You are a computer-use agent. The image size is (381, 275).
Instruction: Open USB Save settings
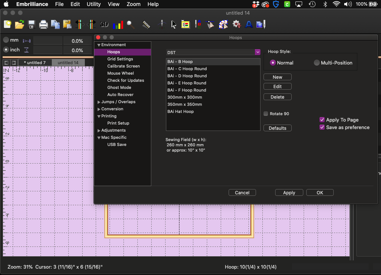[x=117, y=144]
